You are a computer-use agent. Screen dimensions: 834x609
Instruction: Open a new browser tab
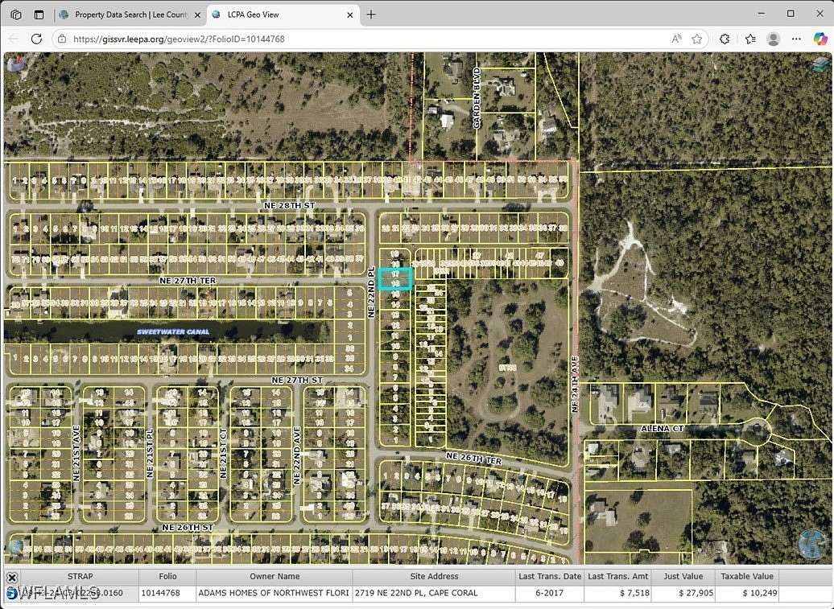point(370,14)
